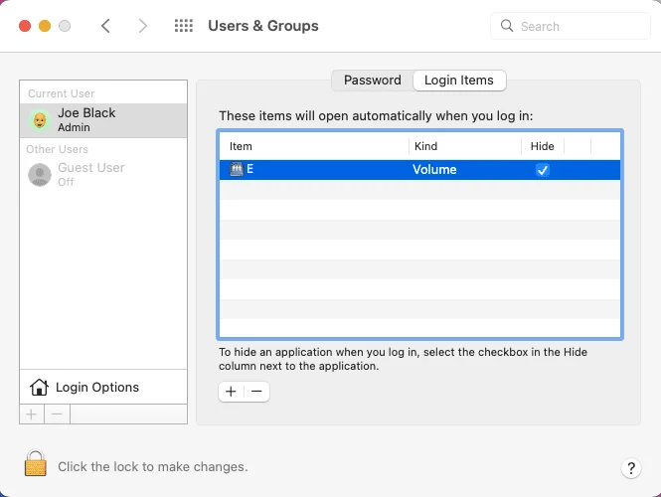Add a user with sidebar plus button
Viewport: 661px width, 497px height.
31,414
